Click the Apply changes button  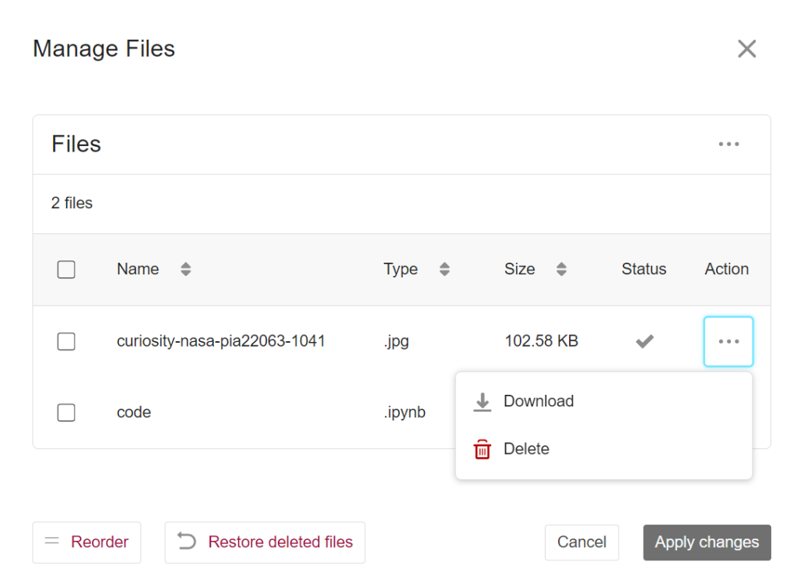(x=707, y=542)
